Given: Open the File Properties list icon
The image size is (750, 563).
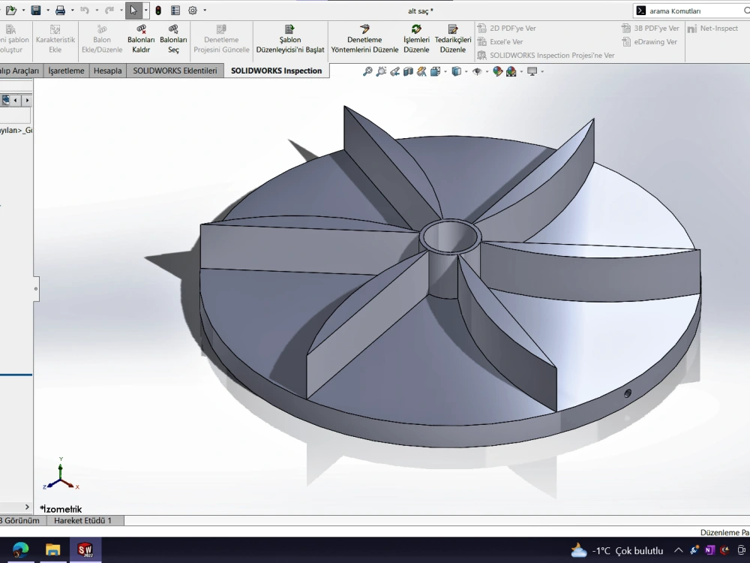Looking at the screenshot, I should tap(175, 10).
